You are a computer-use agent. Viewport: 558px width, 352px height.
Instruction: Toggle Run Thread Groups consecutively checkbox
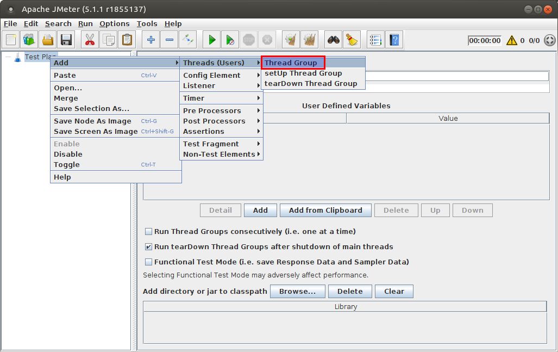pyautogui.click(x=149, y=232)
